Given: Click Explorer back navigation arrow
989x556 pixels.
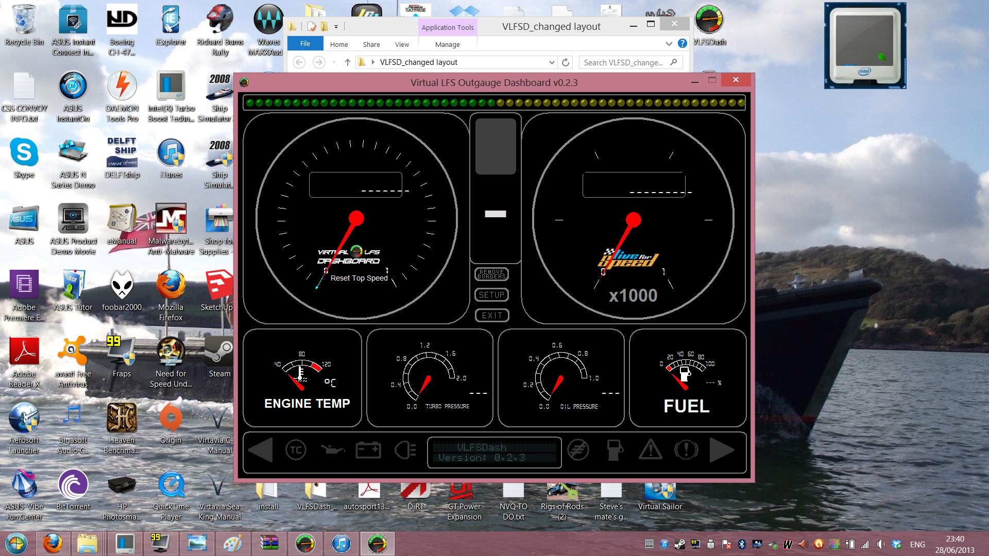Looking at the screenshot, I should coord(299,62).
